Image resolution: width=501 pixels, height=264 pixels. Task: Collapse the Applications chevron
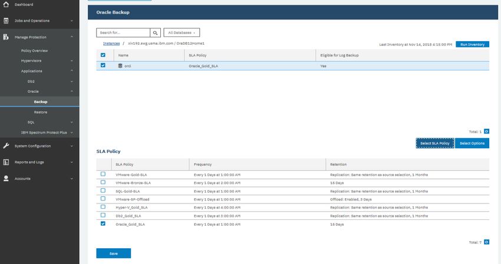[71, 71]
